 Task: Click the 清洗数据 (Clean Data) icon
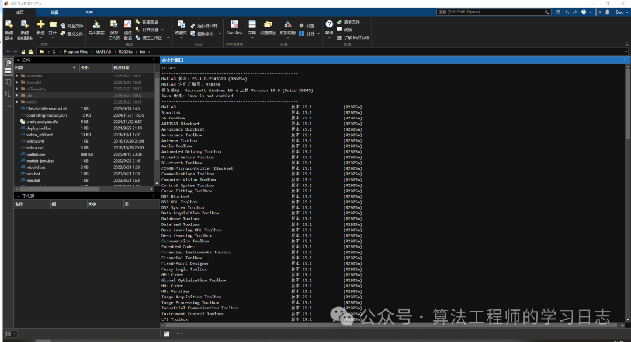[x=127, y=25]
